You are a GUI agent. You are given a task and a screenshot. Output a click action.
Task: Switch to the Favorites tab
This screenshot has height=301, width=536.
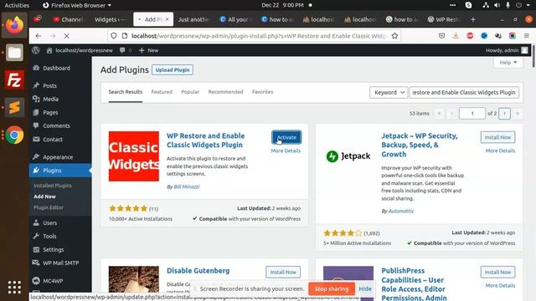pyautogui.click(x=262, y=92)
